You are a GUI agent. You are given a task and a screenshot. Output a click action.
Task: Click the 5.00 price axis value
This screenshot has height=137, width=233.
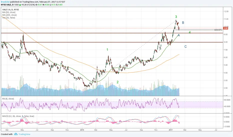[x=226, y=65]
